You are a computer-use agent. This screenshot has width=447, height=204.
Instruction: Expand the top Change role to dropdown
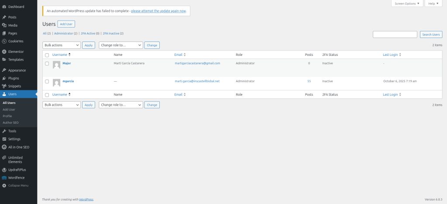coord(121,45)
